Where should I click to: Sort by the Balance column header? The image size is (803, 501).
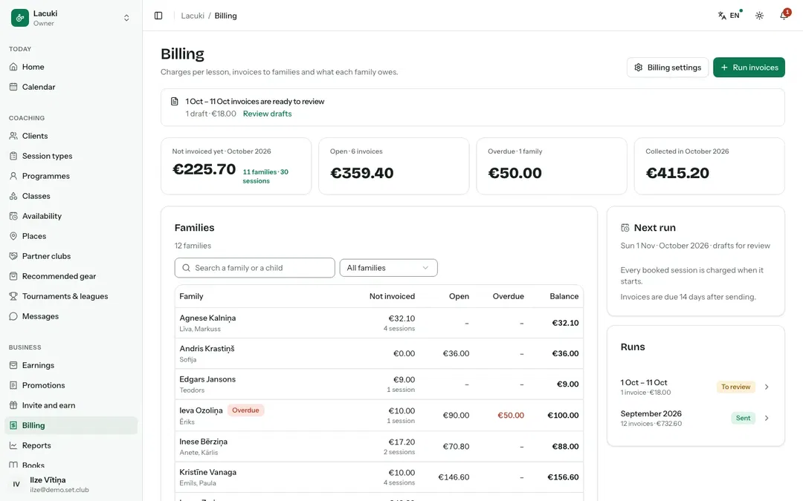(564, 296)
